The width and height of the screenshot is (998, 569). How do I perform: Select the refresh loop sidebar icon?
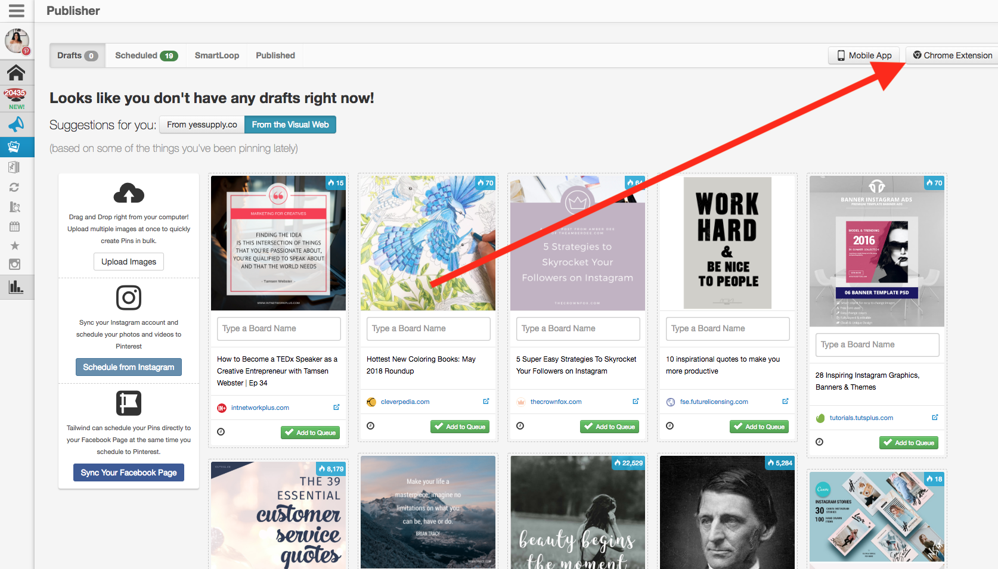[x=14, y=187]
